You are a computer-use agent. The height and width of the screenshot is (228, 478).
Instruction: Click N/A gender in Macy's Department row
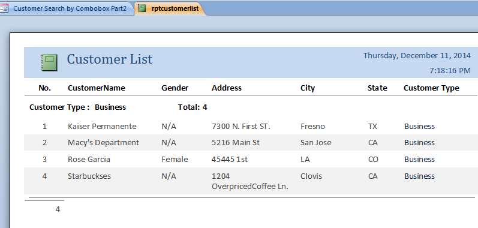click(169, 143)
